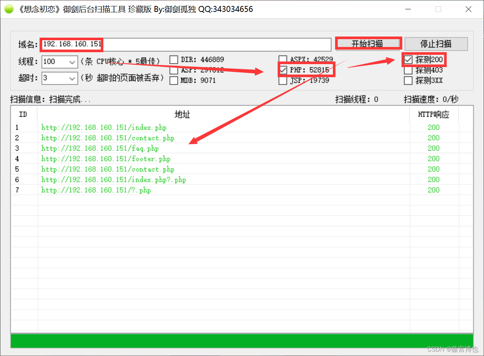
Task: Tick the JSP: 19739 checkbox
Action: (x=283, y=81)
